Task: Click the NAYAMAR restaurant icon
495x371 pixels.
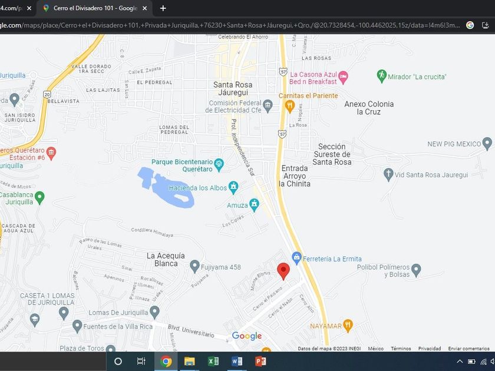Action: tap(348, 326)
